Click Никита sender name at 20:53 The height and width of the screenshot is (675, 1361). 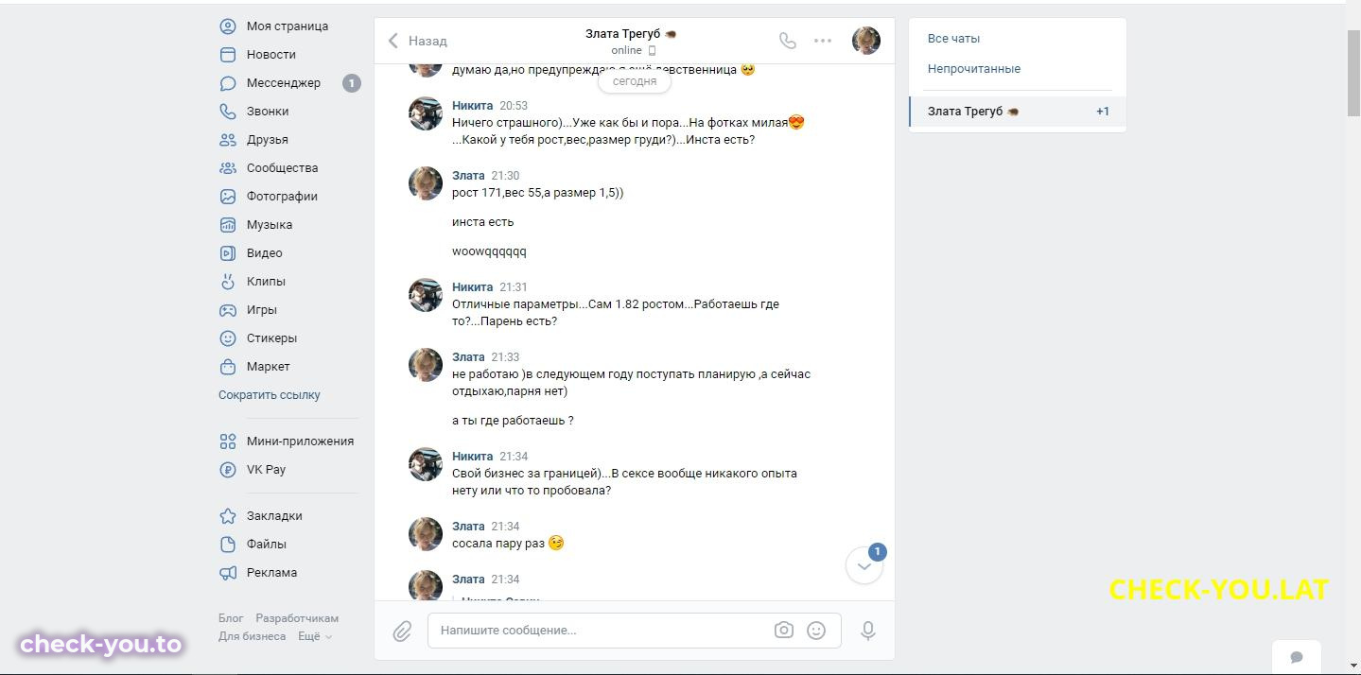[x=472, y=106]
